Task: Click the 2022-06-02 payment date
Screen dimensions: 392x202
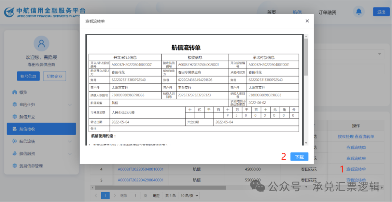Action: coord(257,103)
